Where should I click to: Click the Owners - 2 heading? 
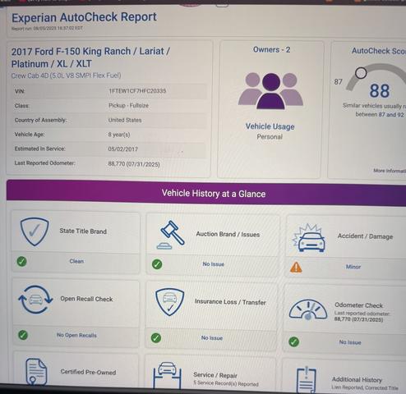click(x=271, y=50)
